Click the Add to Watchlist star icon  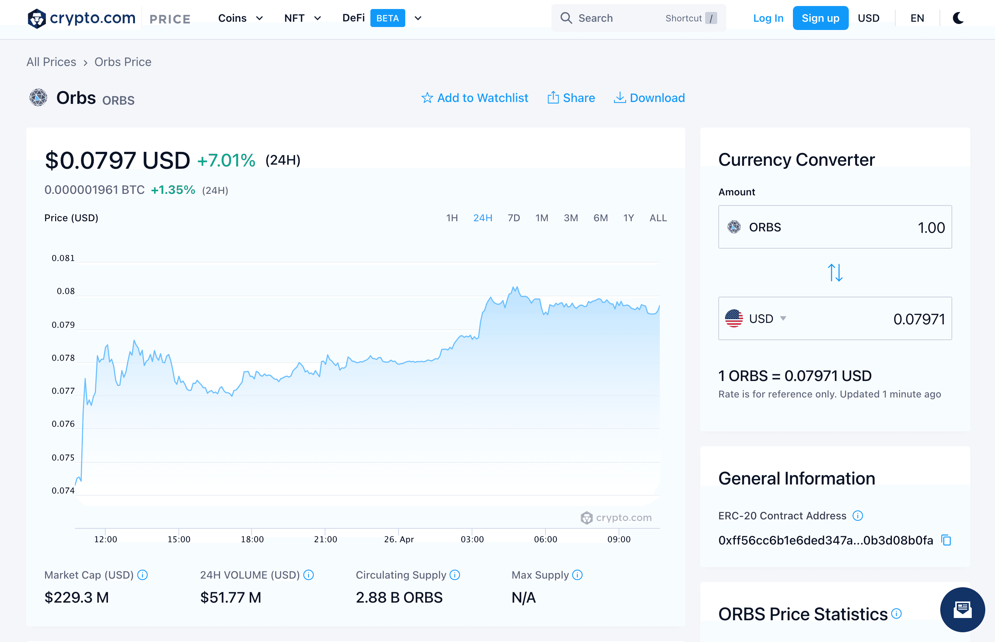click(x=427, y=98)
